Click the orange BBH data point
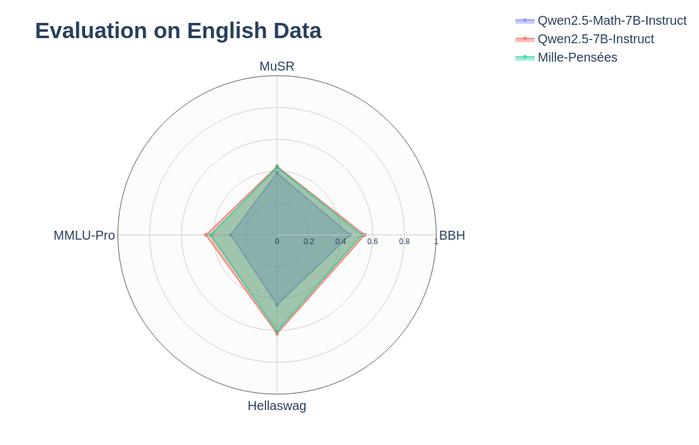Image resolution: width=699 pixels, height=445 pixels. [x=365, y=235]
